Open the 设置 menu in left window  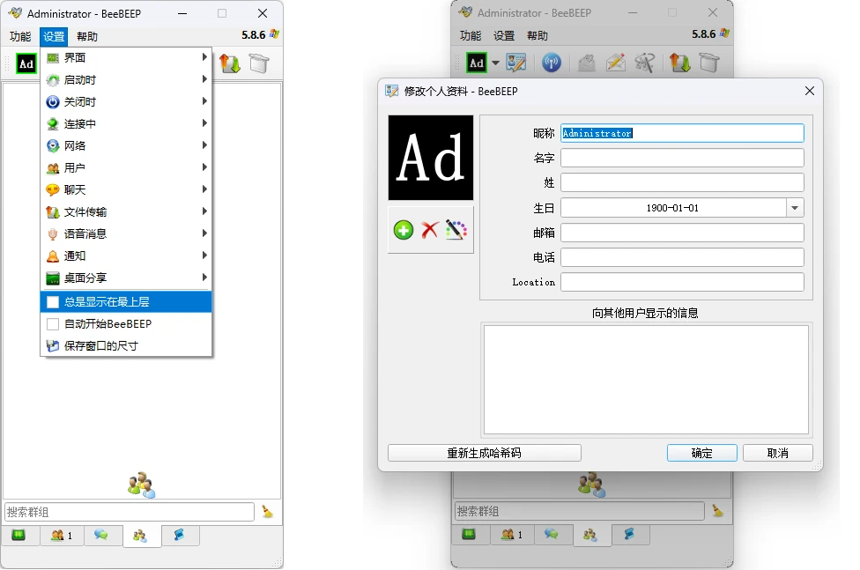tap(54, 36)
